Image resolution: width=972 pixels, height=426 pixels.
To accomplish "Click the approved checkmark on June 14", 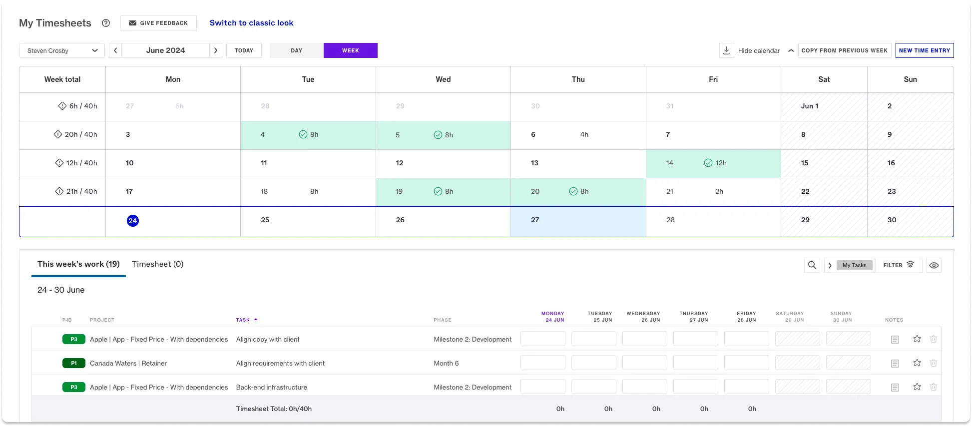I will point(708,163).
